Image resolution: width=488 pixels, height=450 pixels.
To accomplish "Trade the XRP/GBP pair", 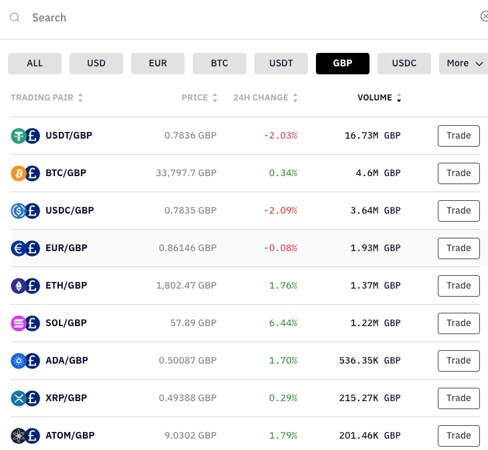I will 459,398.
